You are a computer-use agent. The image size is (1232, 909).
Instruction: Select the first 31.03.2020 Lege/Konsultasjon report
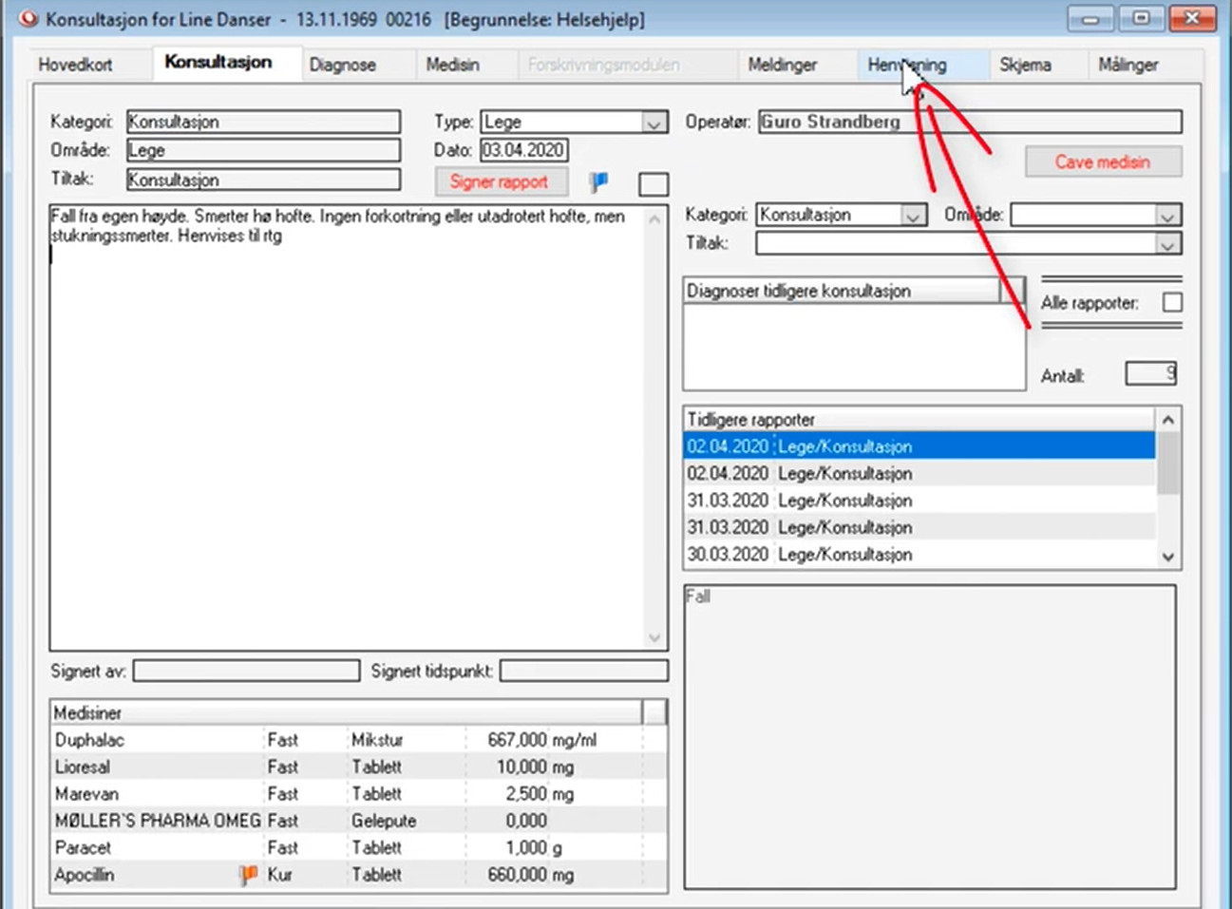[919, 501]
